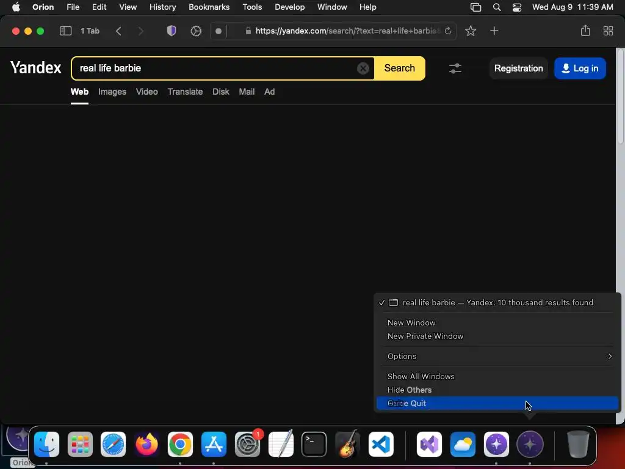Go back with the left chevron
Viewport: 625px width, 469px height.
(118, 31)
